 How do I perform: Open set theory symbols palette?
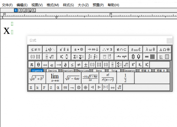122,49
